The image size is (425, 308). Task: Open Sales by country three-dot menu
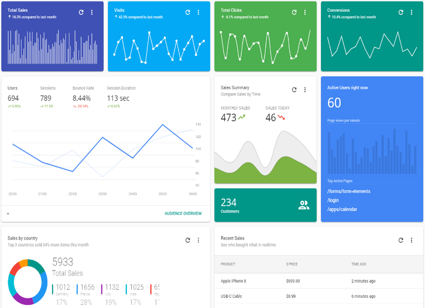tap(198, 240)
